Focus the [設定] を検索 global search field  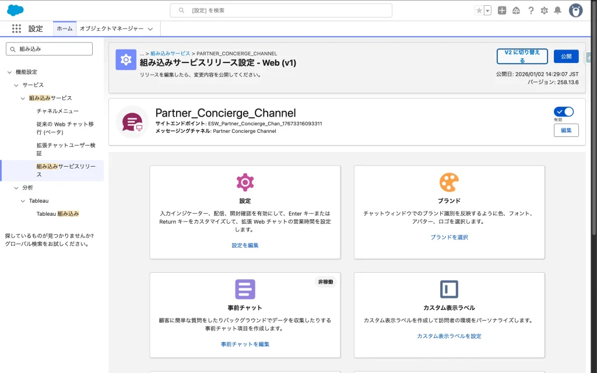[281, 10]
